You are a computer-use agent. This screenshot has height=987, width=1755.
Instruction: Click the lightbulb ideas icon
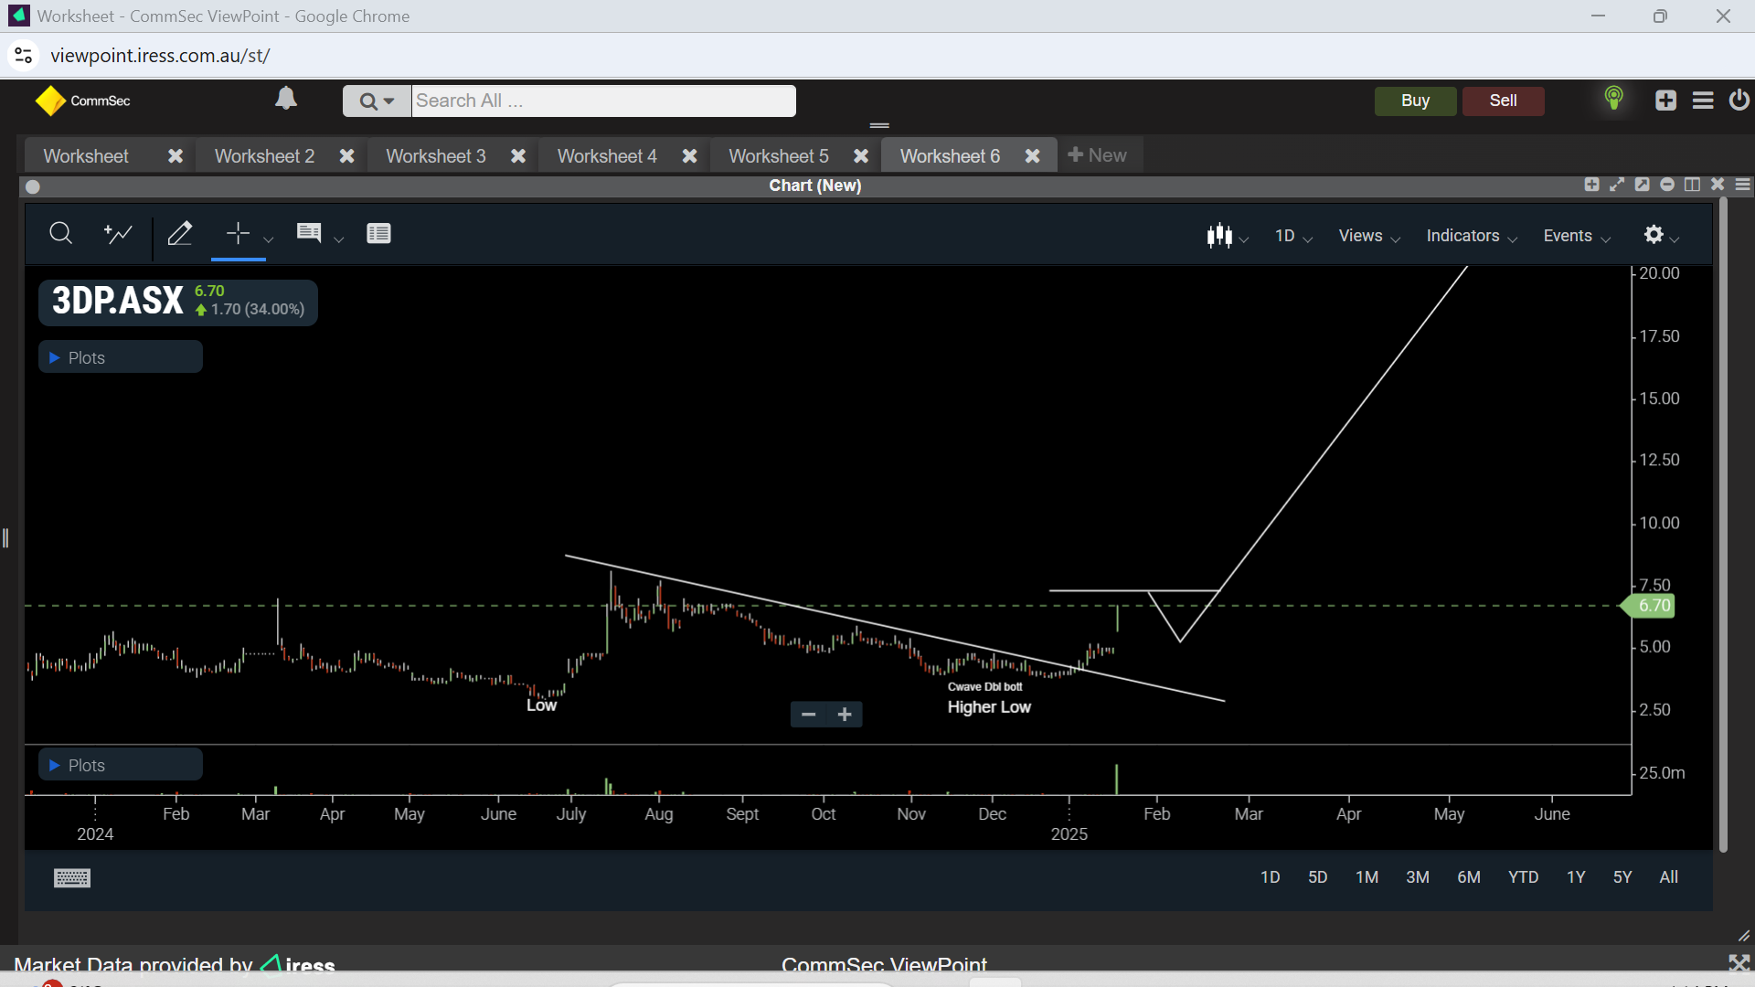click(1613, 99)
